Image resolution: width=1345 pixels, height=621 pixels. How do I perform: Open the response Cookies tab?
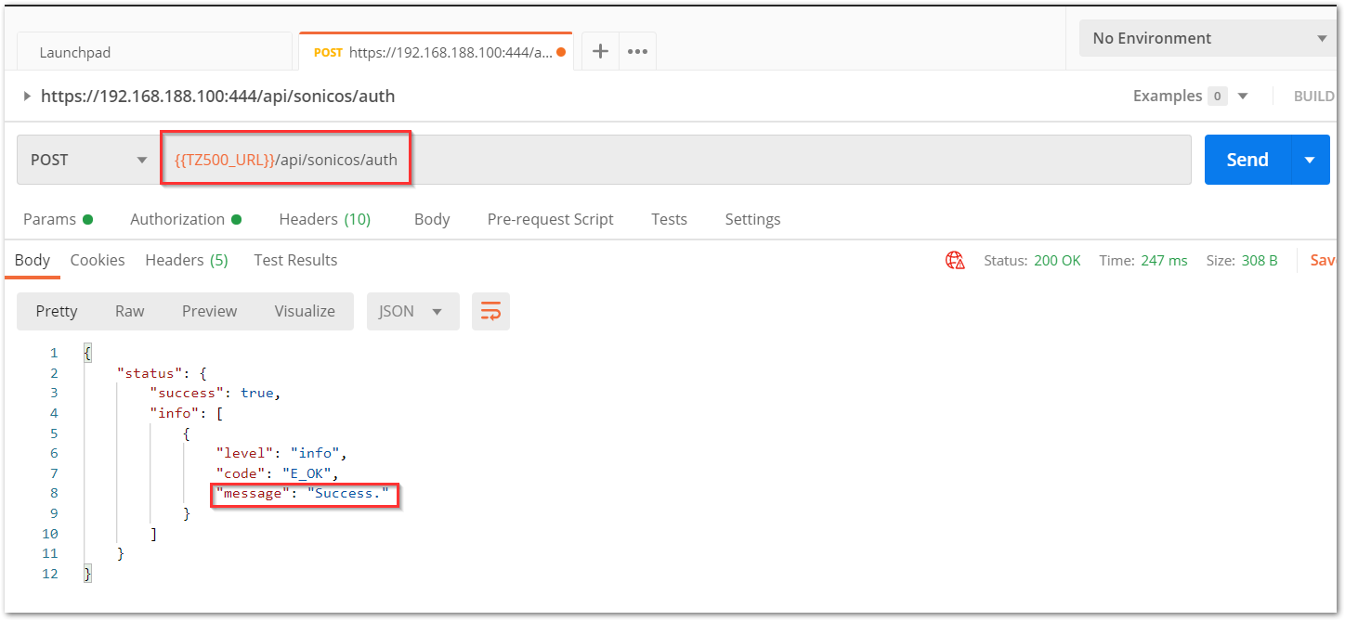pos(98,260)
